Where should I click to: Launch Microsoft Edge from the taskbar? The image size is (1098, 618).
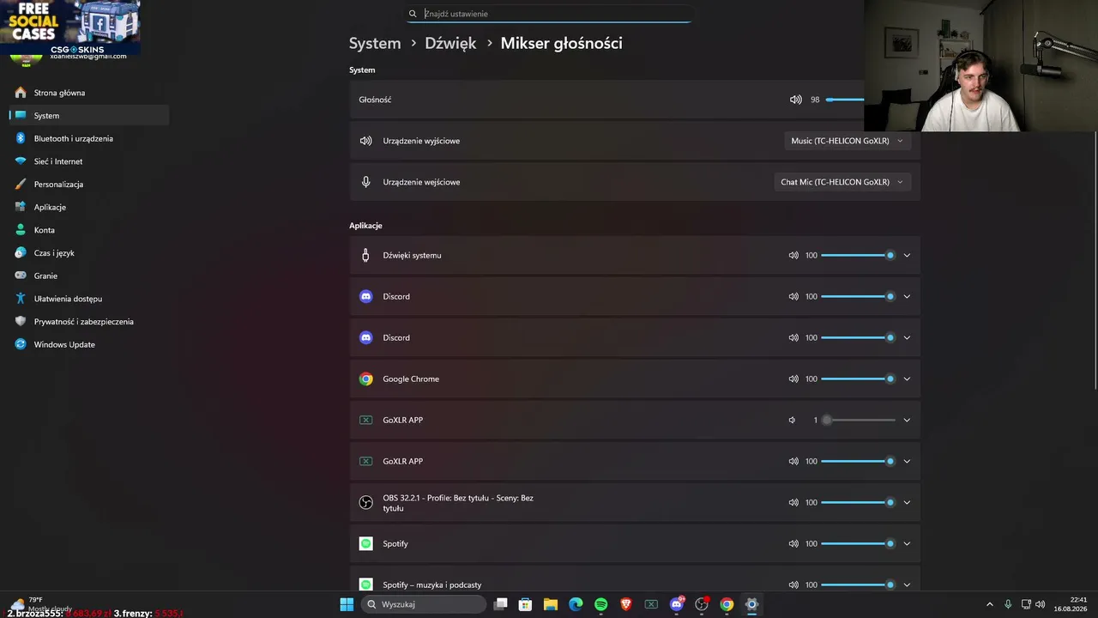point(576,604)
